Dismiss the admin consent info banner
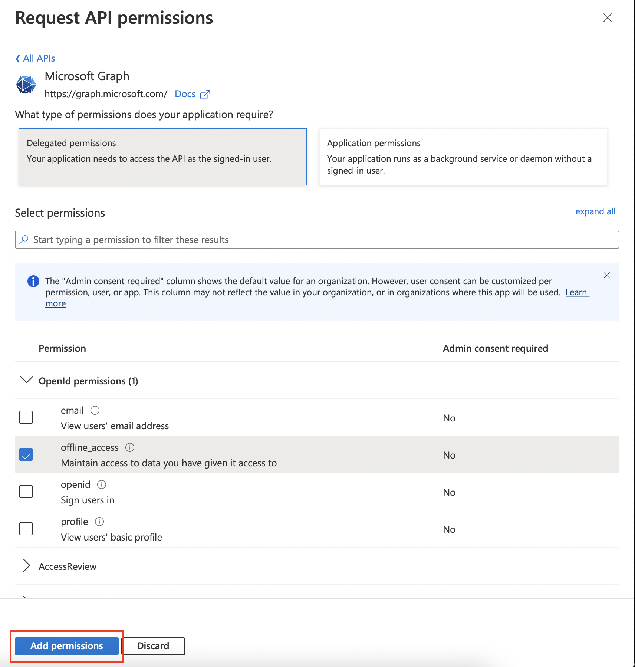635x667 pixels. (607, 275)
